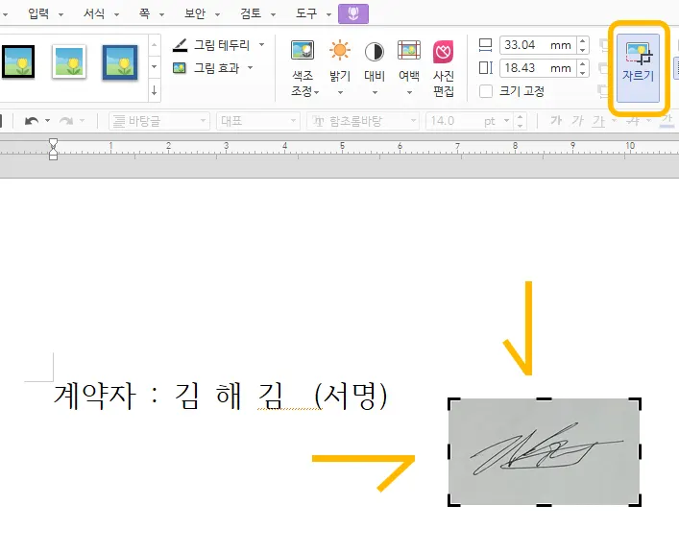Click the 여백 margin icon
The image size is (679, 554).
point(409,51)
